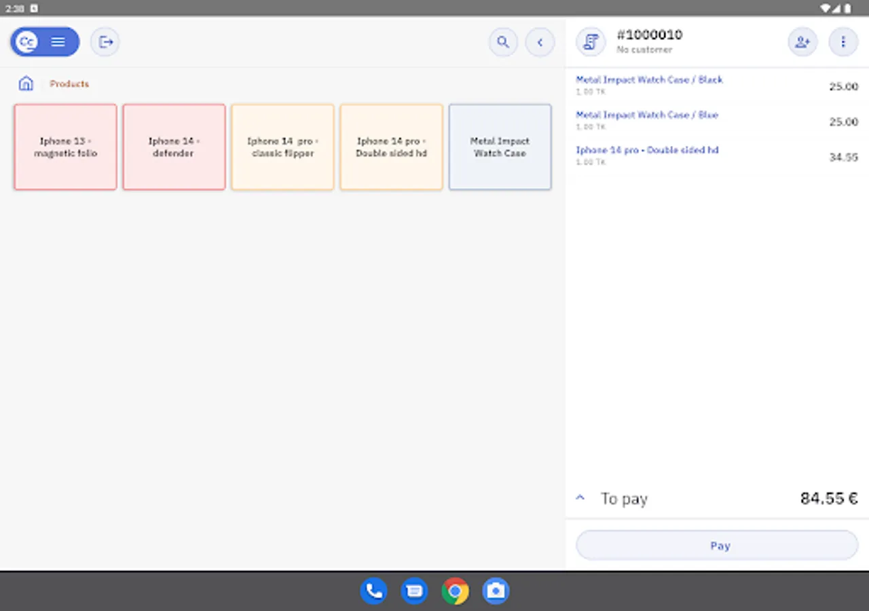Add Iphone 14 defender product
The image size is (869, 611).
[x=174, y=147]
